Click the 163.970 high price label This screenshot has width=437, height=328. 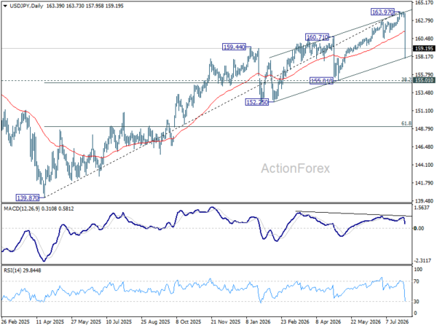click(x=382, y=12)
